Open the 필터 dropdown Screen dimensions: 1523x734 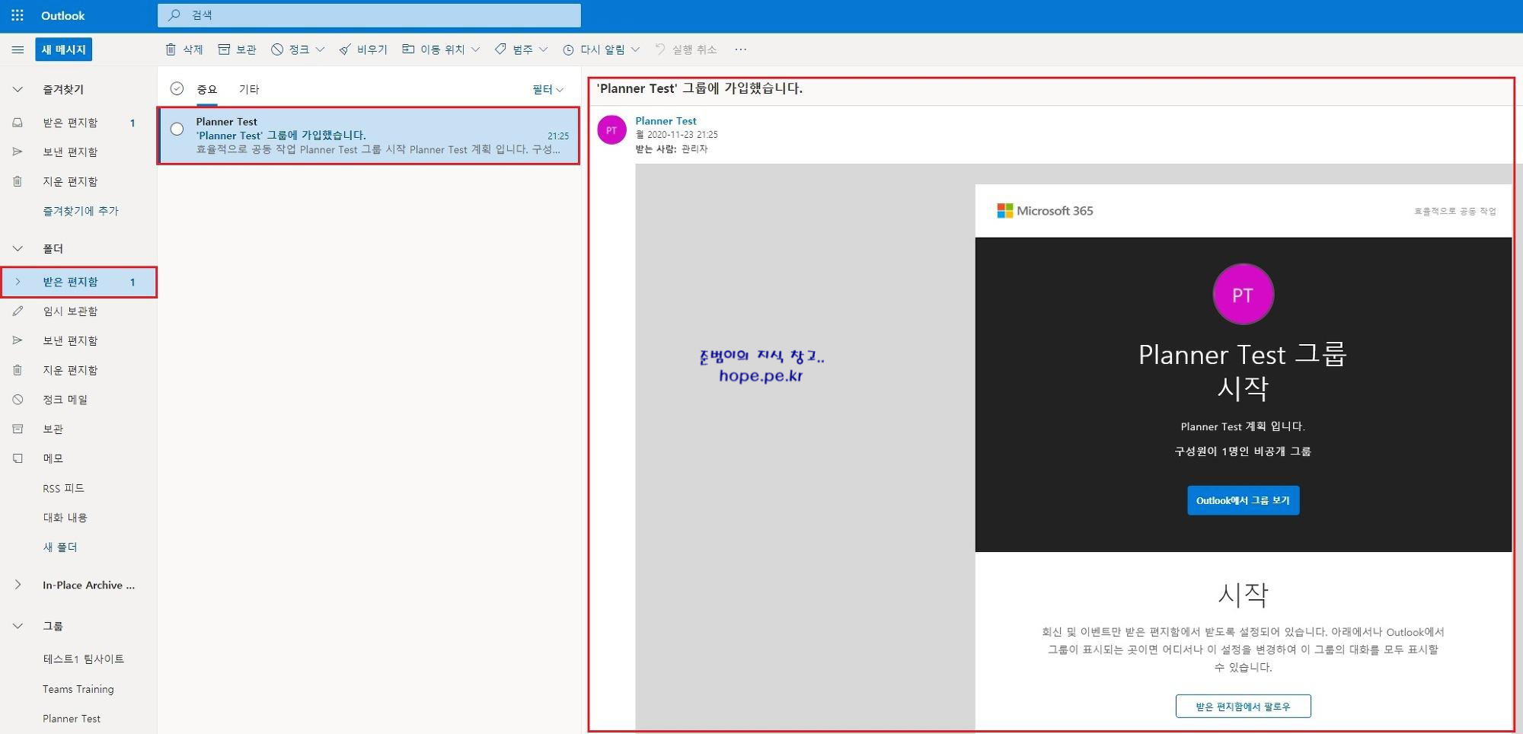coord(548,89)
